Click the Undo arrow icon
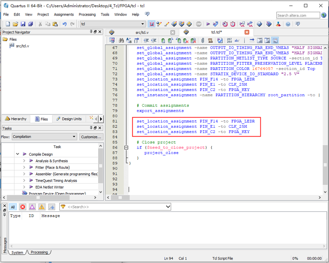This screenshot has height=263, width=329. (64, 24)
